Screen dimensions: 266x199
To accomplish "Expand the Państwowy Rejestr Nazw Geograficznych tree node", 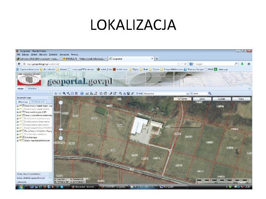I will pyautogui.click(x=17, y=106).
